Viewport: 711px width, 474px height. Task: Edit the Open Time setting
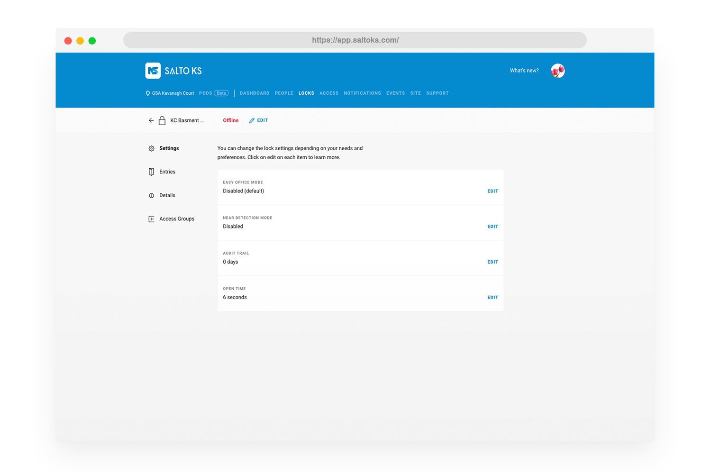click(492, 298)
